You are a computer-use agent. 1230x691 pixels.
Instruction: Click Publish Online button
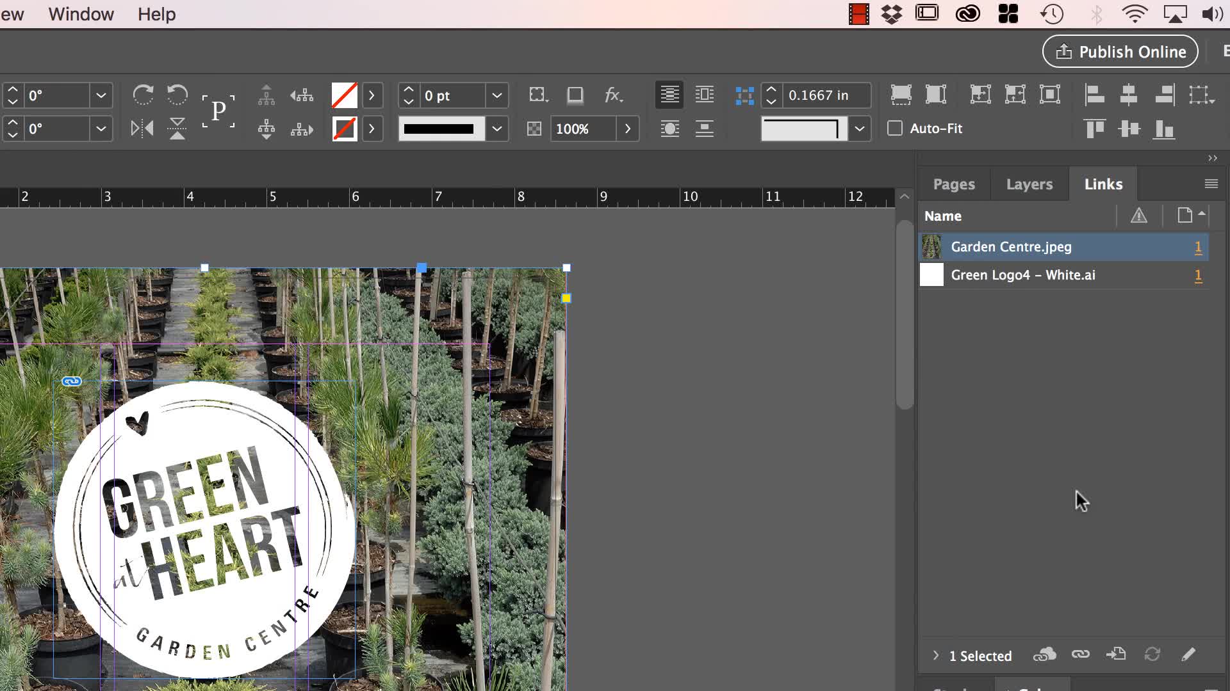[x=1120, y=52]
